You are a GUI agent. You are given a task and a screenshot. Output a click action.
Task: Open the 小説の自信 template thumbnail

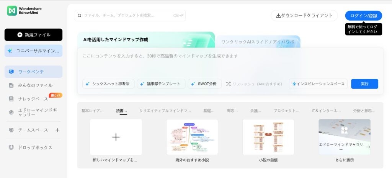268,137
